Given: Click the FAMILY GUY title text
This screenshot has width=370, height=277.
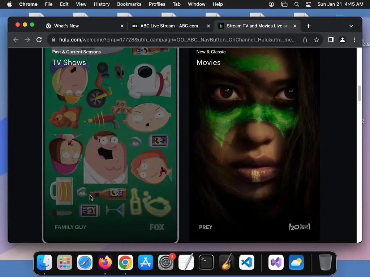Looking at the screenshot, I should pyautogui.click(x=70, y=227).
